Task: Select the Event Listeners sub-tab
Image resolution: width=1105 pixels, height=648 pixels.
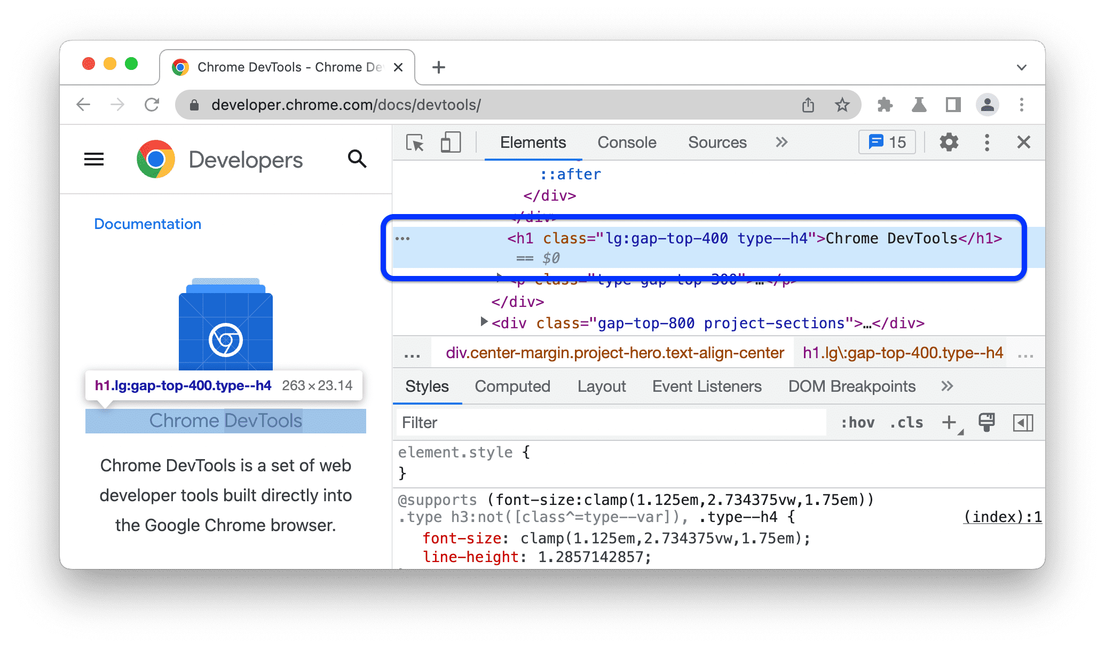Action: (x=706, y=388)
